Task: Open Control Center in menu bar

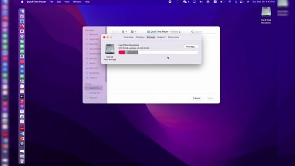Action: (242, 2)
